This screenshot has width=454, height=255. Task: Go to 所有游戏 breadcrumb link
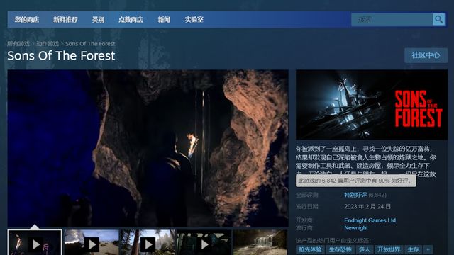click(x=18, y=44)
